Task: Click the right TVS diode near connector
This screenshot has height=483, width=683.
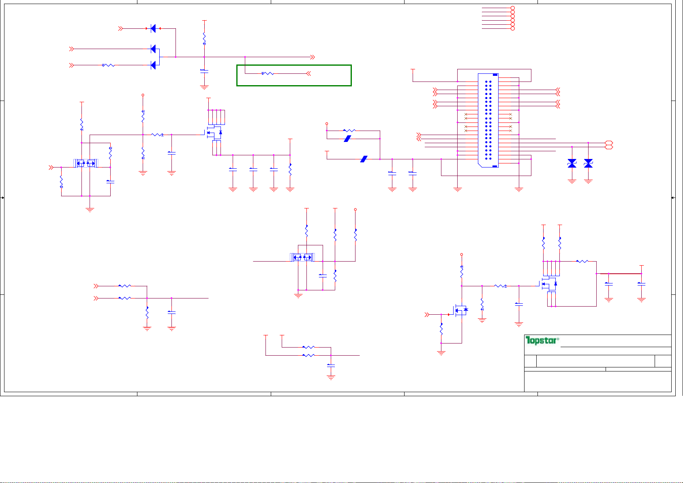Action: (588, 163)
